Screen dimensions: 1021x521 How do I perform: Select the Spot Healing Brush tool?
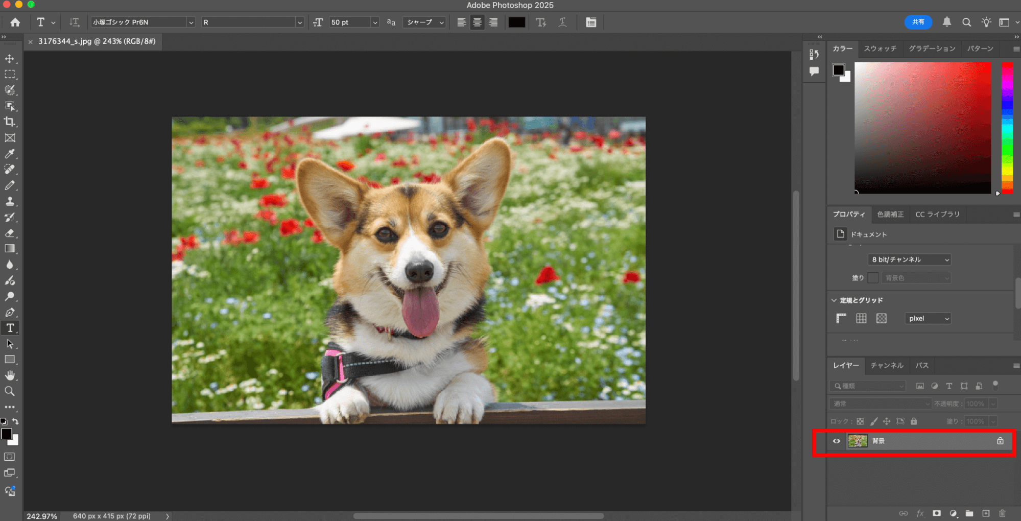pos(10,169)
